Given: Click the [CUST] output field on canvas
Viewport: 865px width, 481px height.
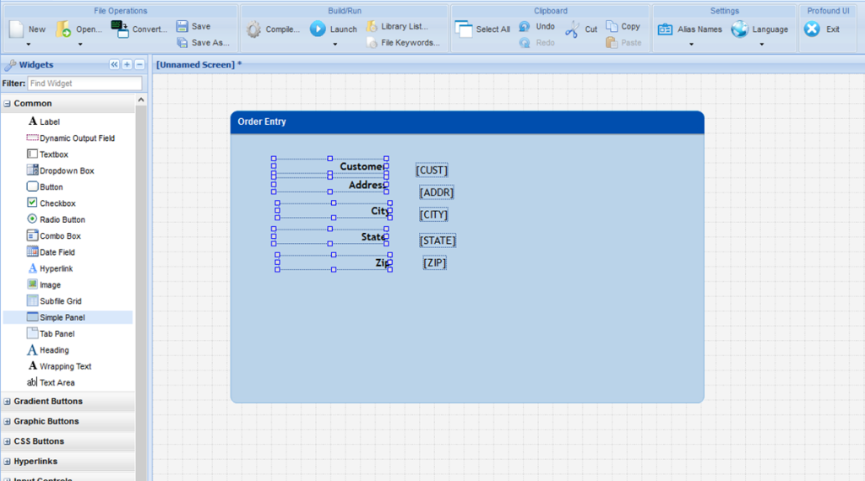Looking at the screenshot, I should tap(432, 170).
